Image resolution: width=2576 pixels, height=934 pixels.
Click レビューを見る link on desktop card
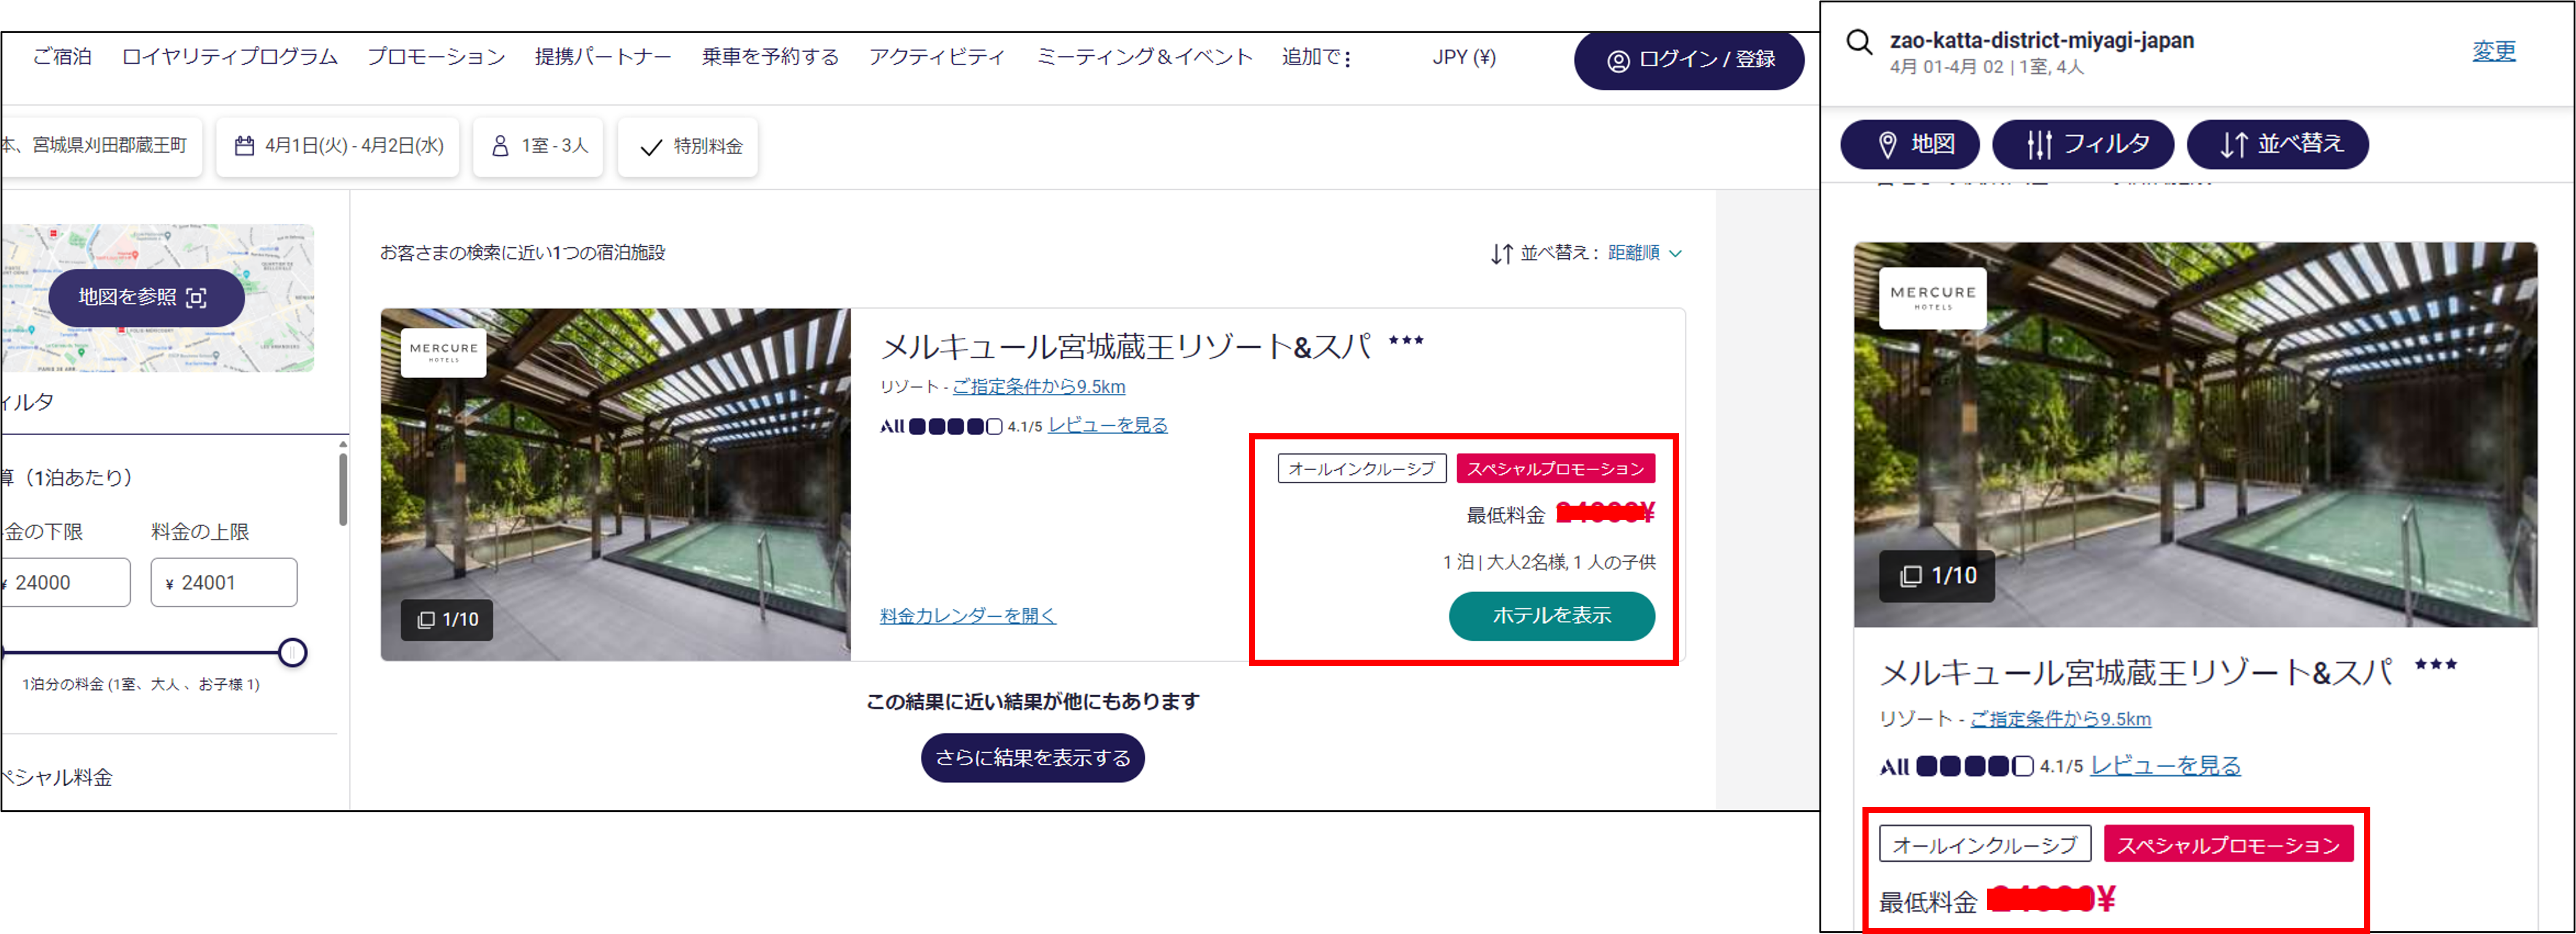tap(1107, 425)
